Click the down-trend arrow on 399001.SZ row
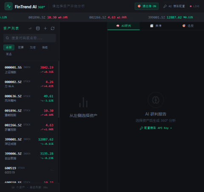Viewport: 204px width, 192px height. pyautogui.click(x=42, y=144)
